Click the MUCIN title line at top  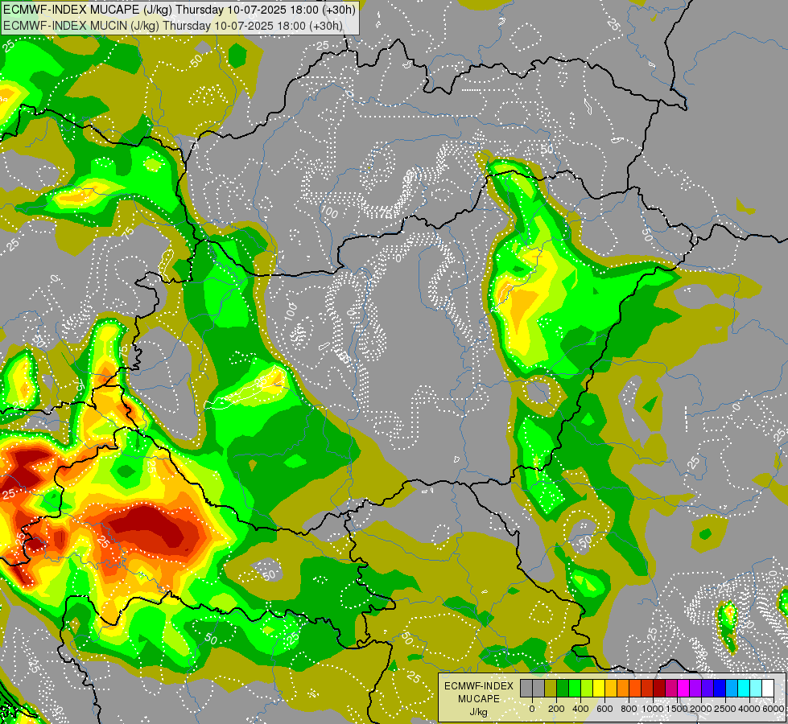point(173,25)
